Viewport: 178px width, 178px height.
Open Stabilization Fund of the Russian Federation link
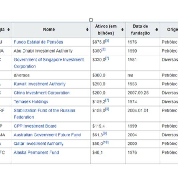point(44,114)
